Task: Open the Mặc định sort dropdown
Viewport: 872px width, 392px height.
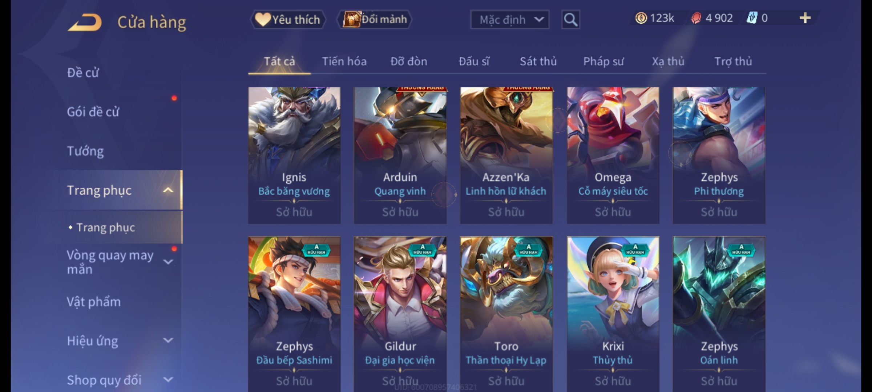Action: tap(509, 20)
